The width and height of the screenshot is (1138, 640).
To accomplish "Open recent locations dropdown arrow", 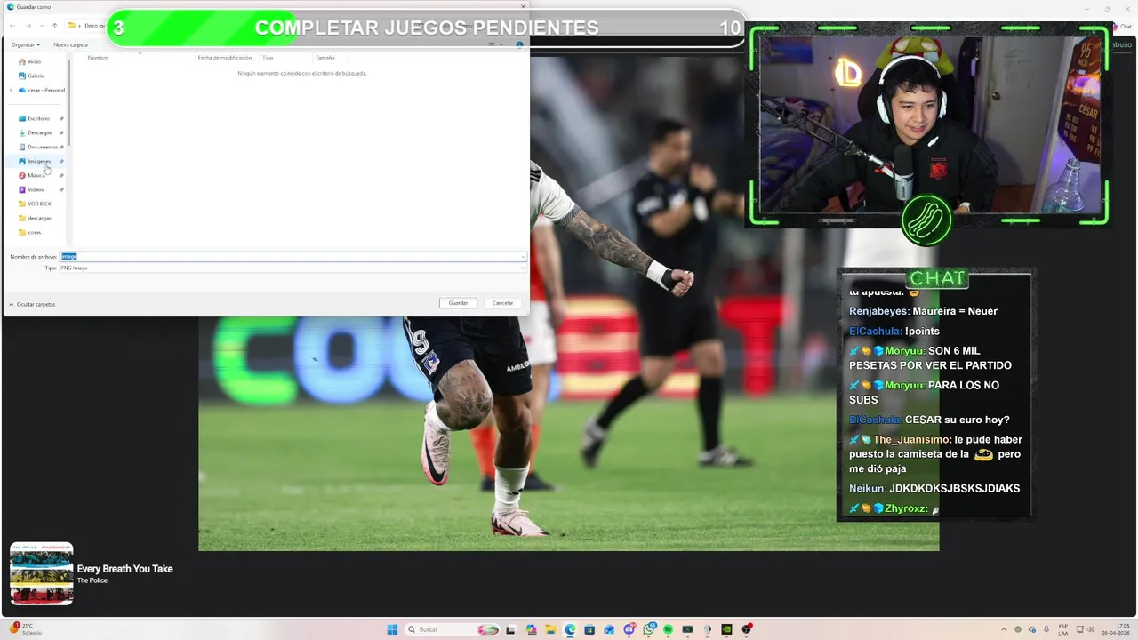I will [x=40, y=26].
